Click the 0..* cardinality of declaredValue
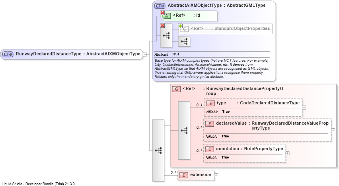This screenshot has width=339, height=186. [x=199, y=127]
